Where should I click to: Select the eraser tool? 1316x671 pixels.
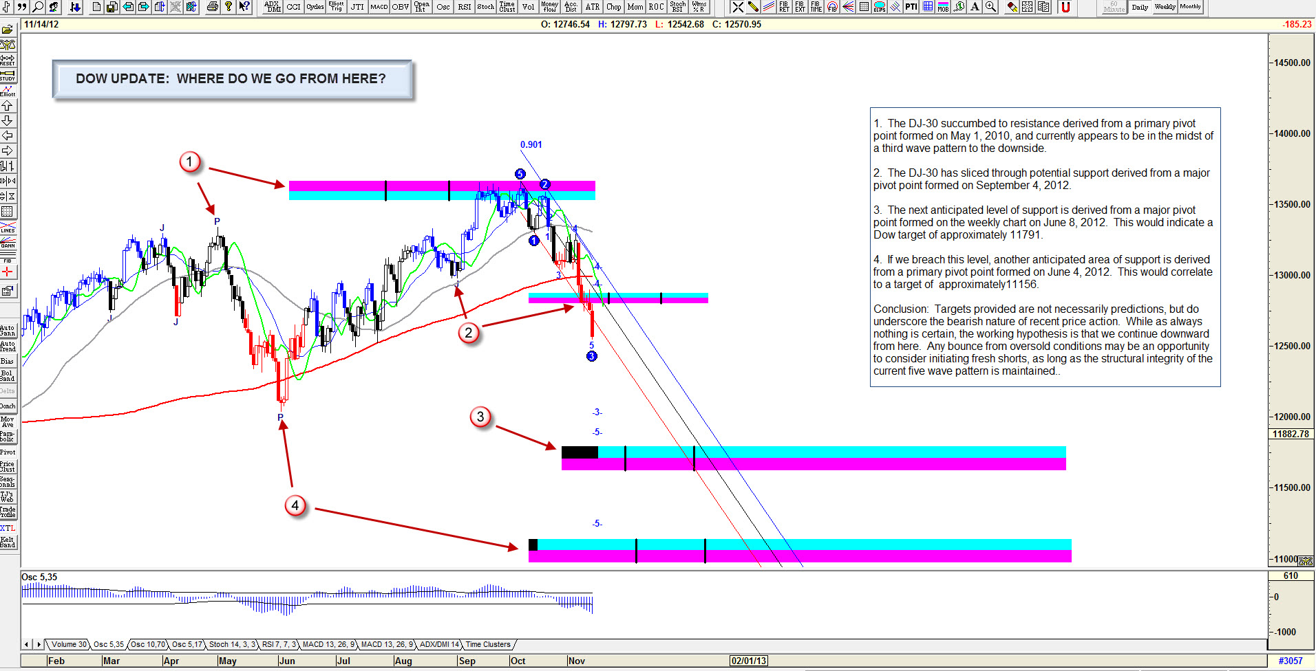click(x=1012, y=7)
